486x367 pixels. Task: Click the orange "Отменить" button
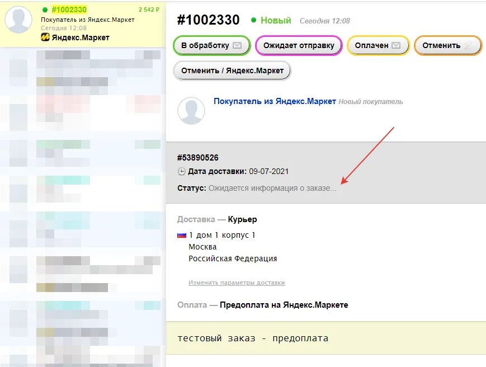[x=448, y=45]
